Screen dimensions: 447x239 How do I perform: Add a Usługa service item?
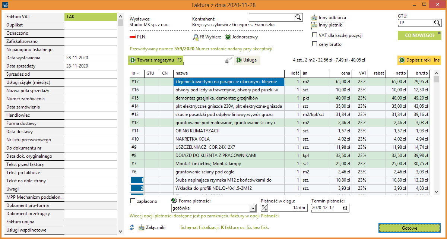(x=246, y=60)
